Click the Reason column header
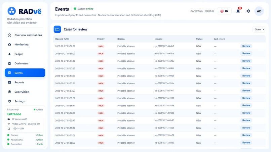271x152 pixels. point(121,39)
